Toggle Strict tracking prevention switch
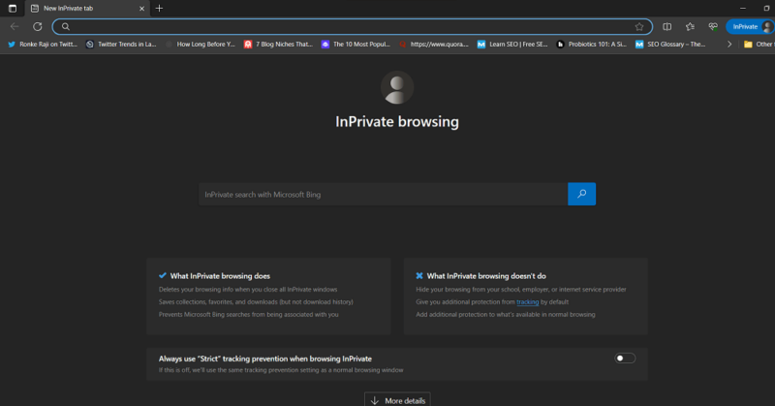 click(625, 358)
